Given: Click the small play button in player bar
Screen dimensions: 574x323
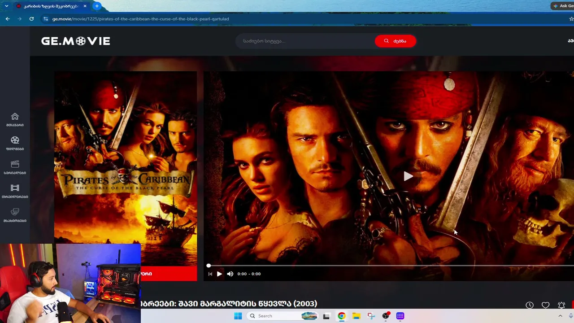Looking at the screenshot, I should [219, 274].
